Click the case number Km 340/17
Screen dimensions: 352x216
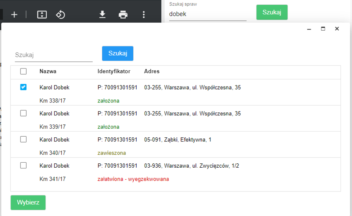click(x=53, y=153)
